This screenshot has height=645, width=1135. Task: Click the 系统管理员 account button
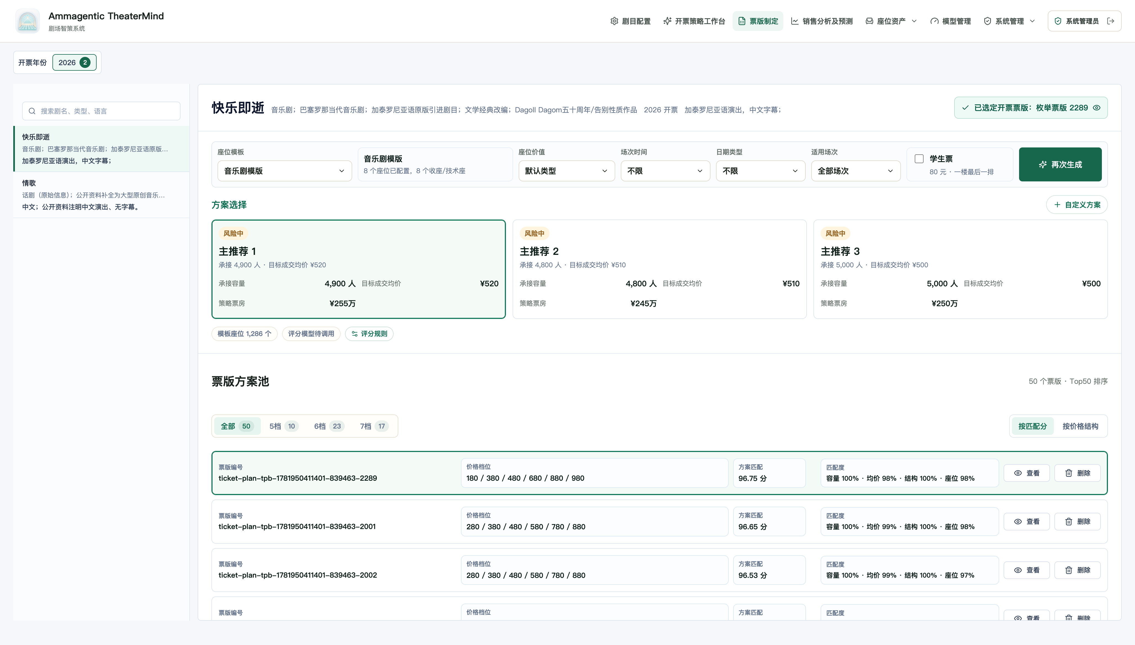pyautogui.click(x=1084, y=21)
